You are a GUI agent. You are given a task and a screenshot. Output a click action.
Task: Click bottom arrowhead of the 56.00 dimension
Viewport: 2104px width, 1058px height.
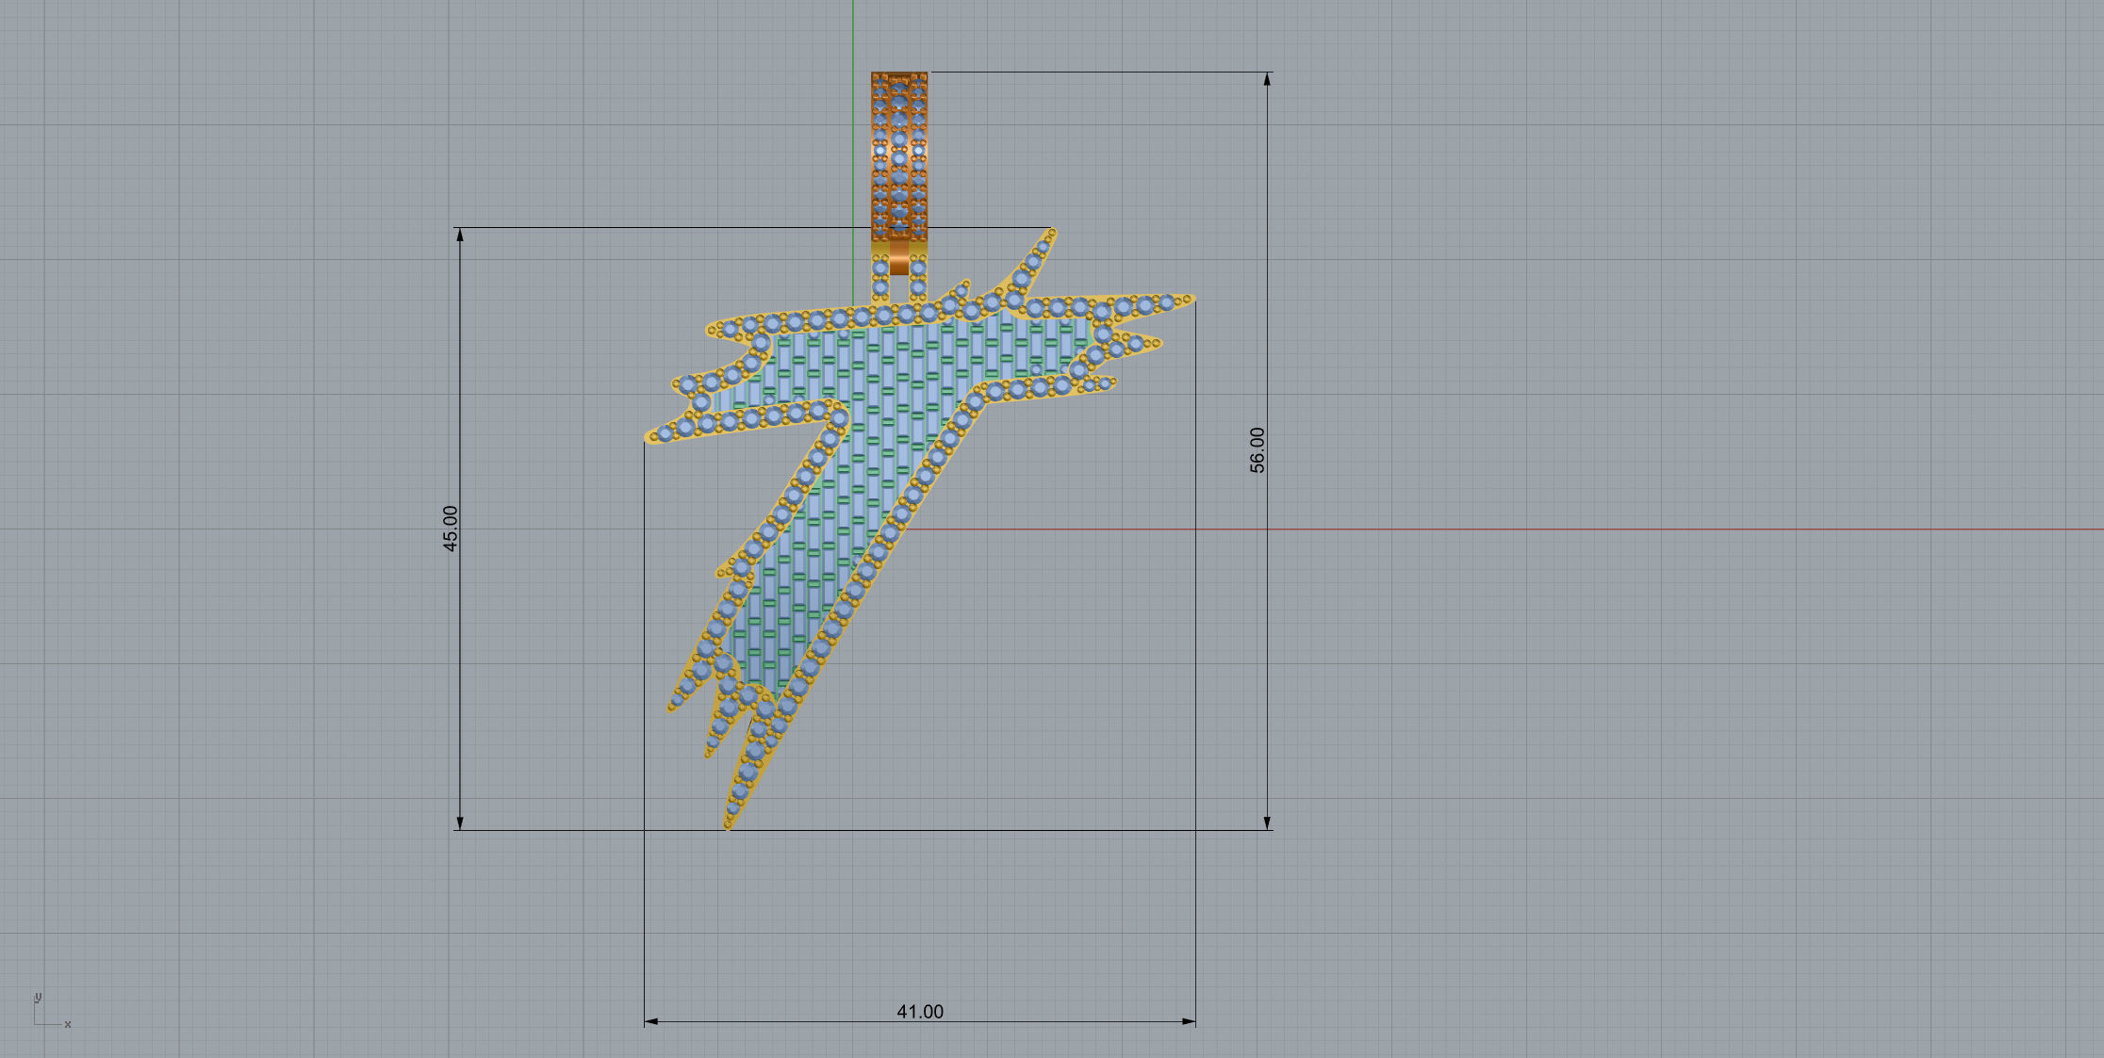coord(1267,822)
